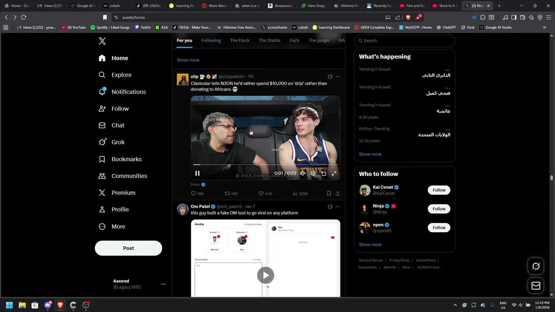Show more bookmarks with the chevron button
This screenshot has height=312, width=555.
coord(545,27)
